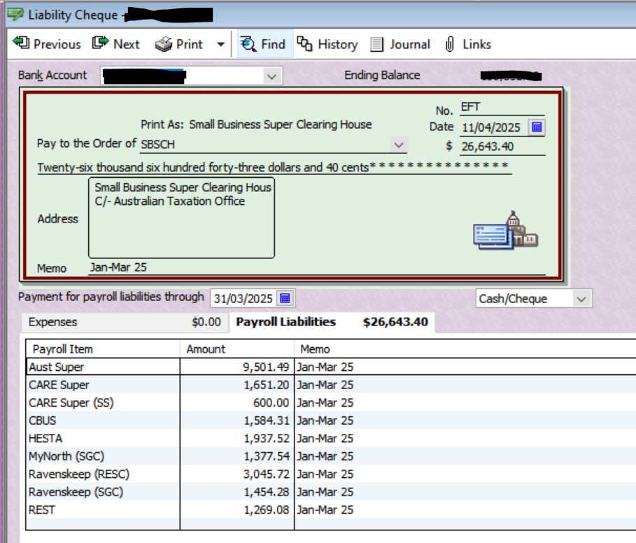This screenshot has width=636, height=543.
Task: Open transaction History
Action: pyautogui.click(x=327, y=44)
